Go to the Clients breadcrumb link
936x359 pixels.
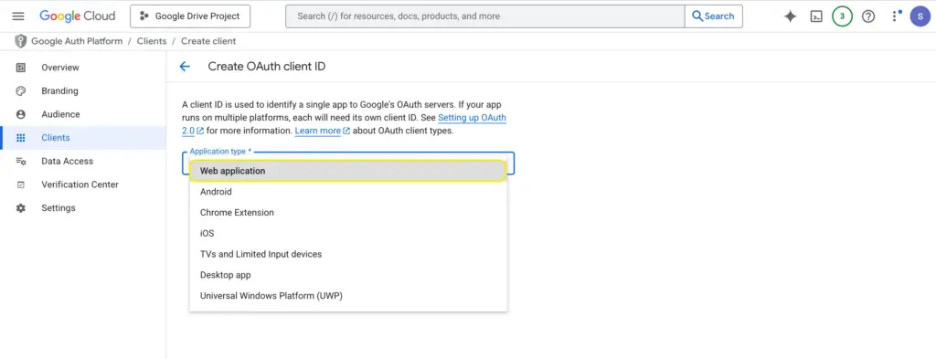click(x=152, y=41)
